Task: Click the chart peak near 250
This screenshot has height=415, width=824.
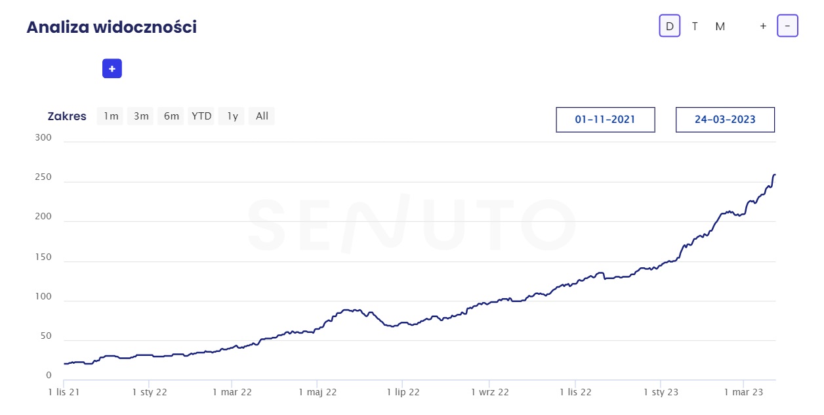Action: [774, 175]
